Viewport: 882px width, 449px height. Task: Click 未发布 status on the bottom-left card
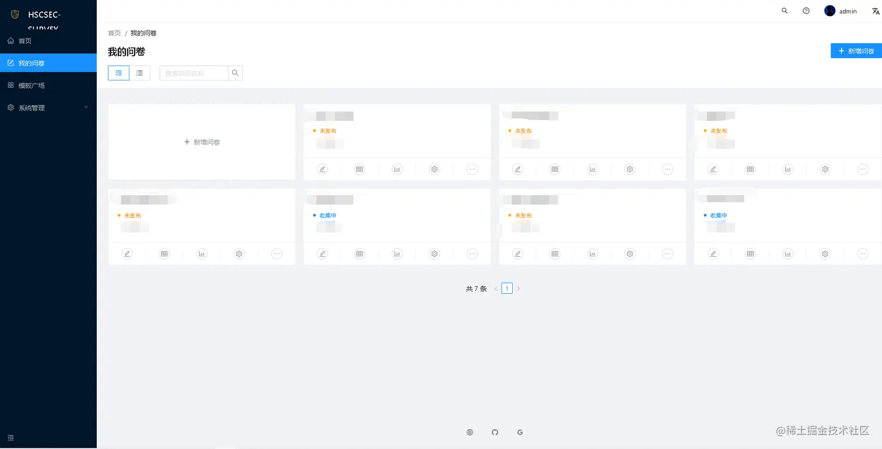[132, 216]
